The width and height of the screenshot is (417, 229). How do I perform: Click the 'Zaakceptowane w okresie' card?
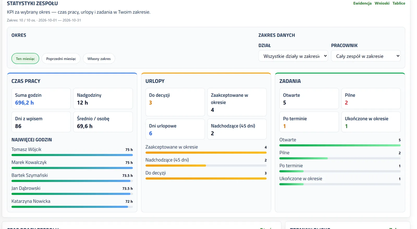point(237,102)
